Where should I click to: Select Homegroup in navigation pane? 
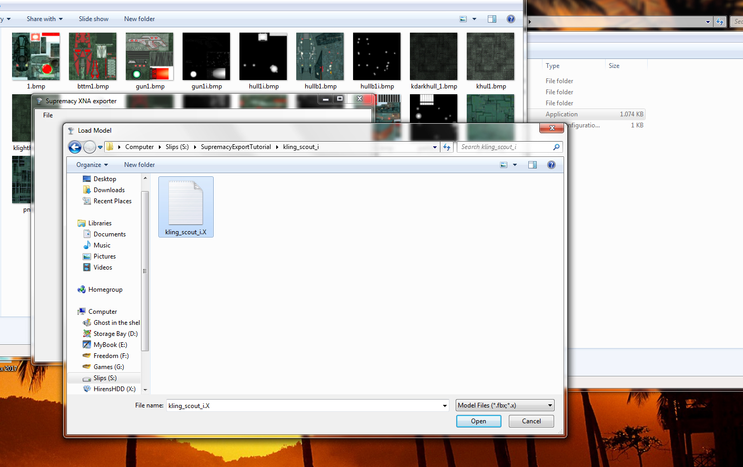tap(100, 290)
